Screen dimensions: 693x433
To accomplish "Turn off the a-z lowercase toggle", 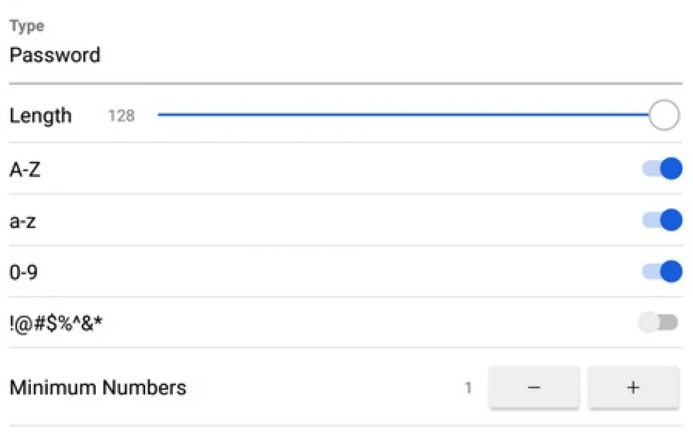I will tap(662, 221).
